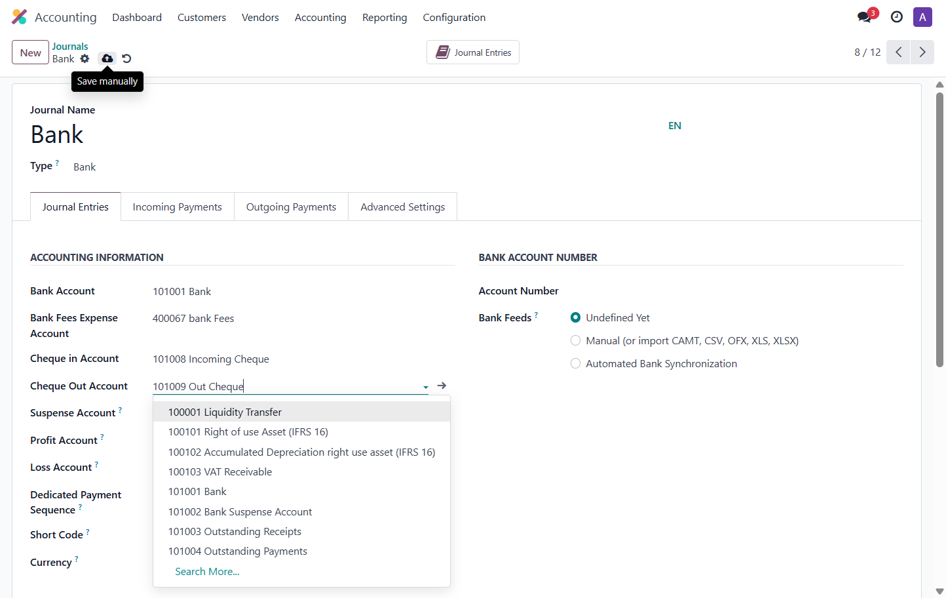Show the Bank Feeds help tooltip
946x598 pixels.
(536, 315)
